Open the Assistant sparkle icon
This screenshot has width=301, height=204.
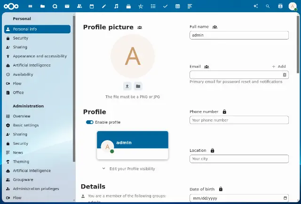coord(255,6)
